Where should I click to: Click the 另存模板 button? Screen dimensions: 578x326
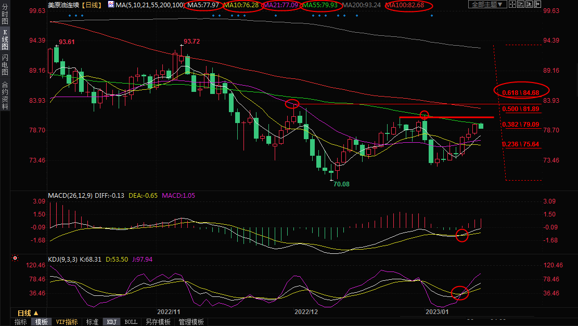click(x=158, y=322)
